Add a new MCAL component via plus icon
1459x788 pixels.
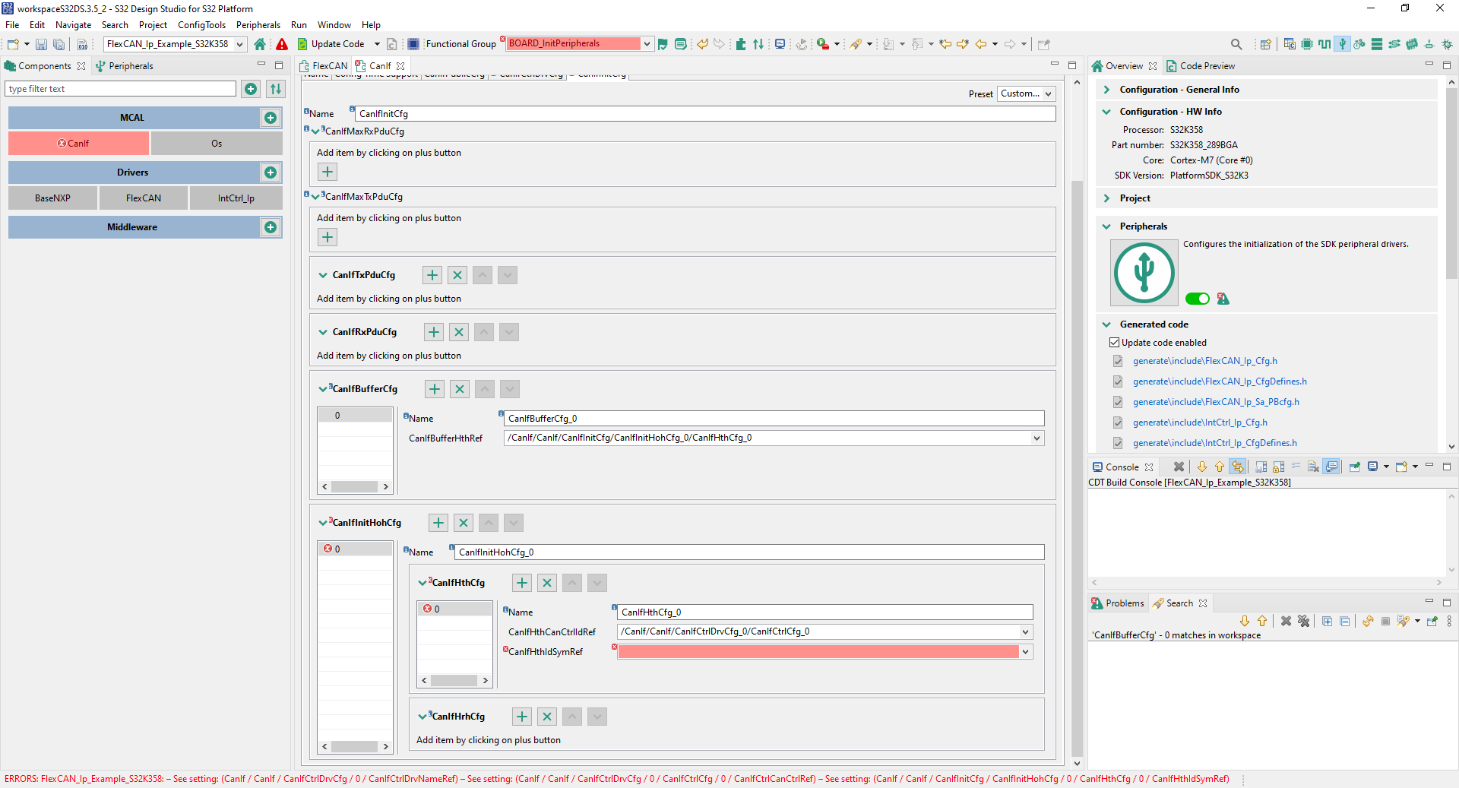(271, 117)
